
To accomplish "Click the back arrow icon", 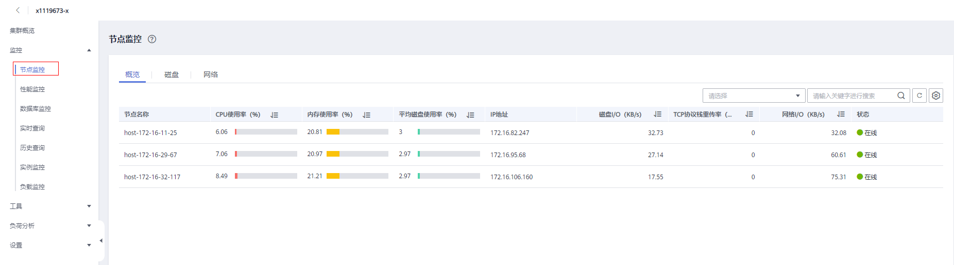I will tap(18, 10).
